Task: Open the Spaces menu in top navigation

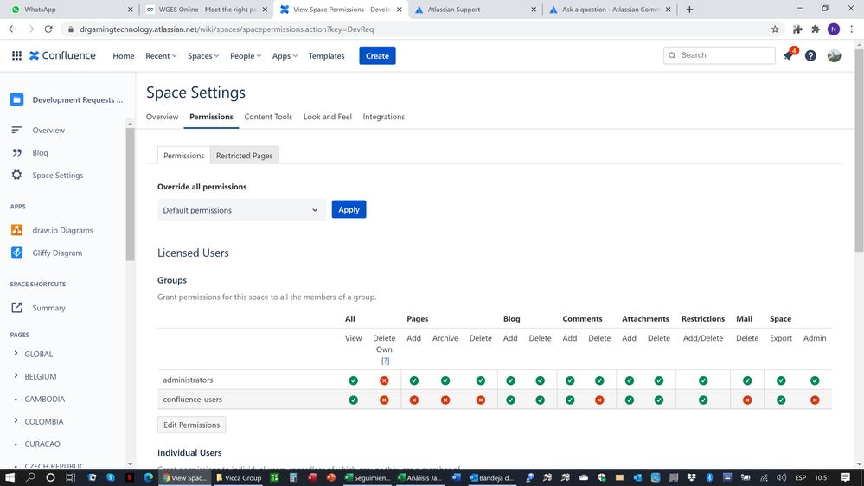Action: pyautogui.click(x=203, y=56)
